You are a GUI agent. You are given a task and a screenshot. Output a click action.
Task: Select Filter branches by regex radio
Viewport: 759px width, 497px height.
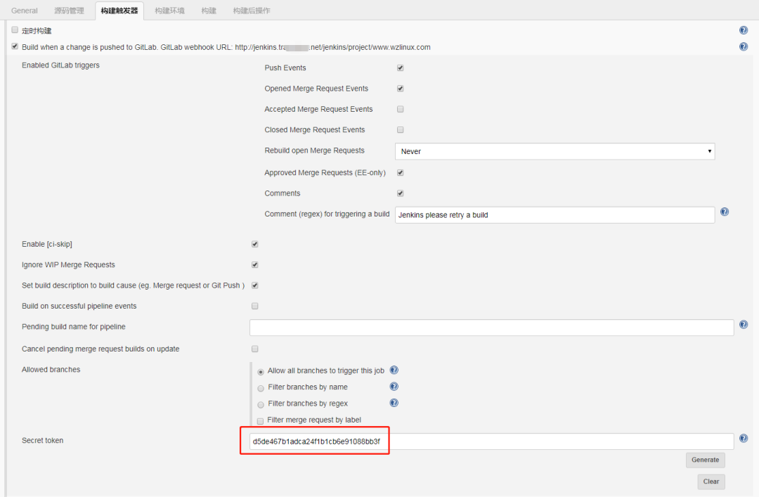(x=261, y=405)
